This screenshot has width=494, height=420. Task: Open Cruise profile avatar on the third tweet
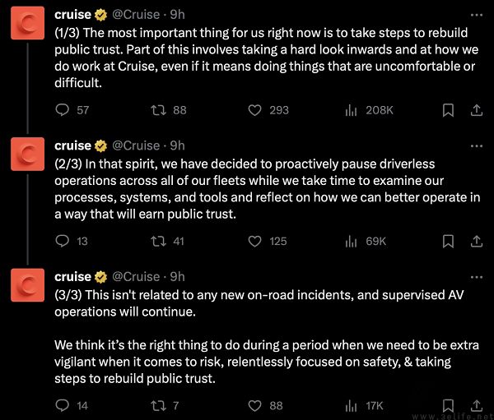click(x=28, y=285)
